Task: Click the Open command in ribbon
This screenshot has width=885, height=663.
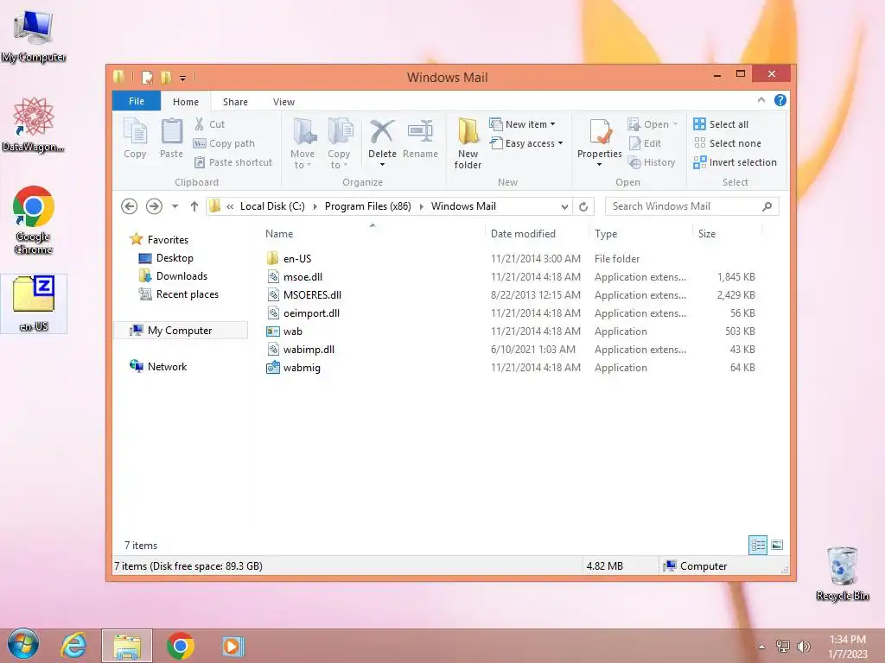Action: pos(653,124)
